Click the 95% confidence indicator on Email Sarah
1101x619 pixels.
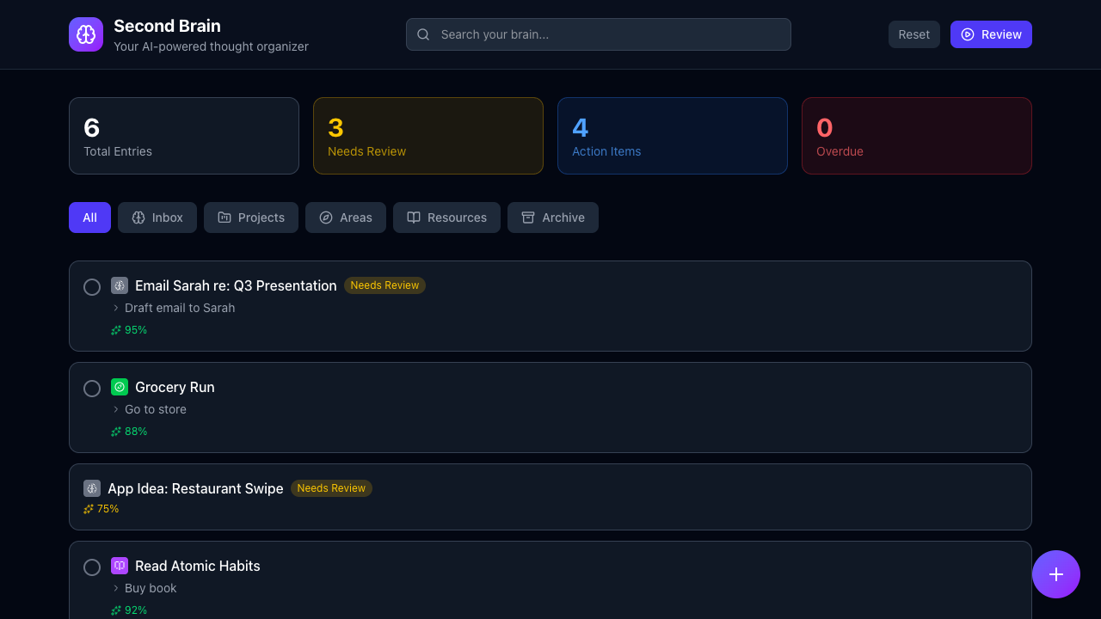point(129,329)
